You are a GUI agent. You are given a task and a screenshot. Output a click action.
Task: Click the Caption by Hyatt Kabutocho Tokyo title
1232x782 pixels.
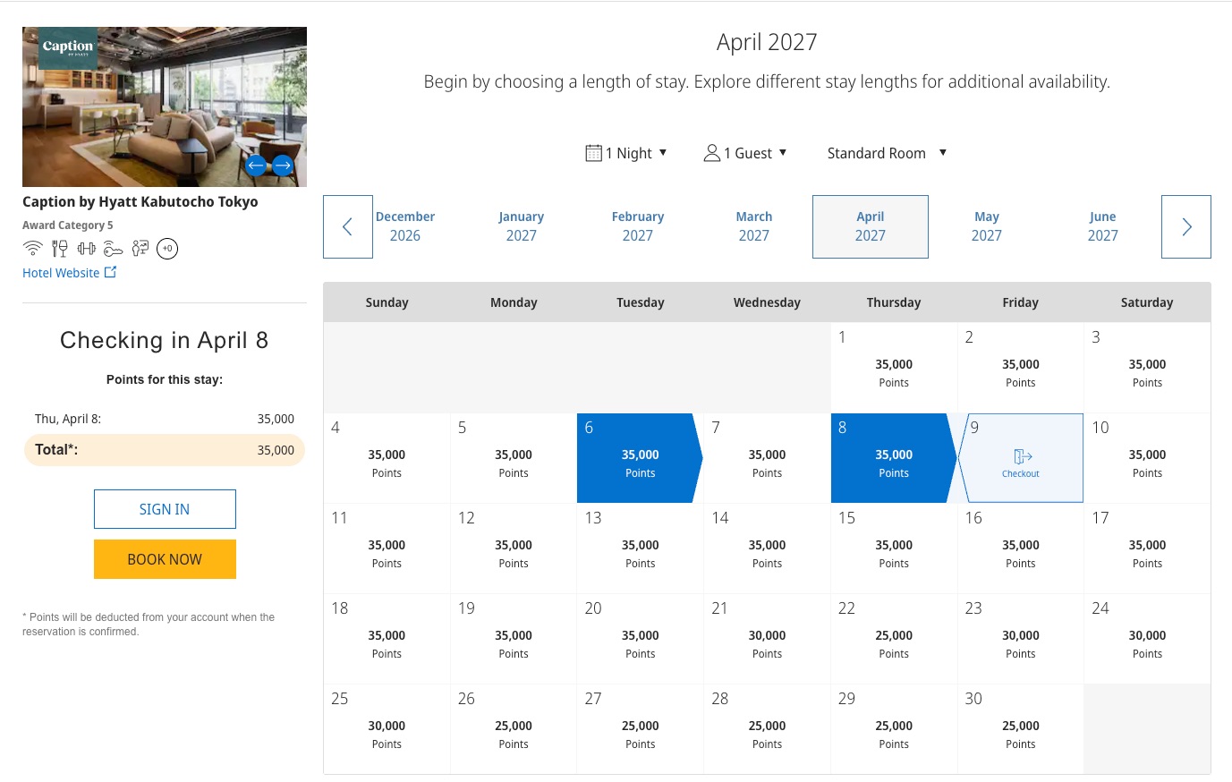coord(140,201)
